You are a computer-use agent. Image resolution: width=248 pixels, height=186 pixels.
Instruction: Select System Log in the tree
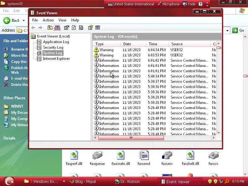point(53,53)
